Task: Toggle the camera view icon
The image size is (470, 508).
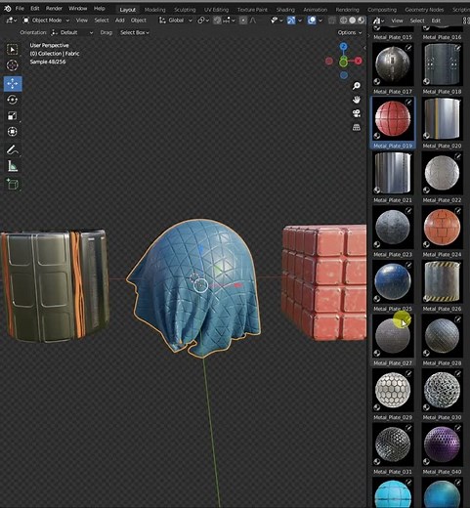Action: point(357,113)
